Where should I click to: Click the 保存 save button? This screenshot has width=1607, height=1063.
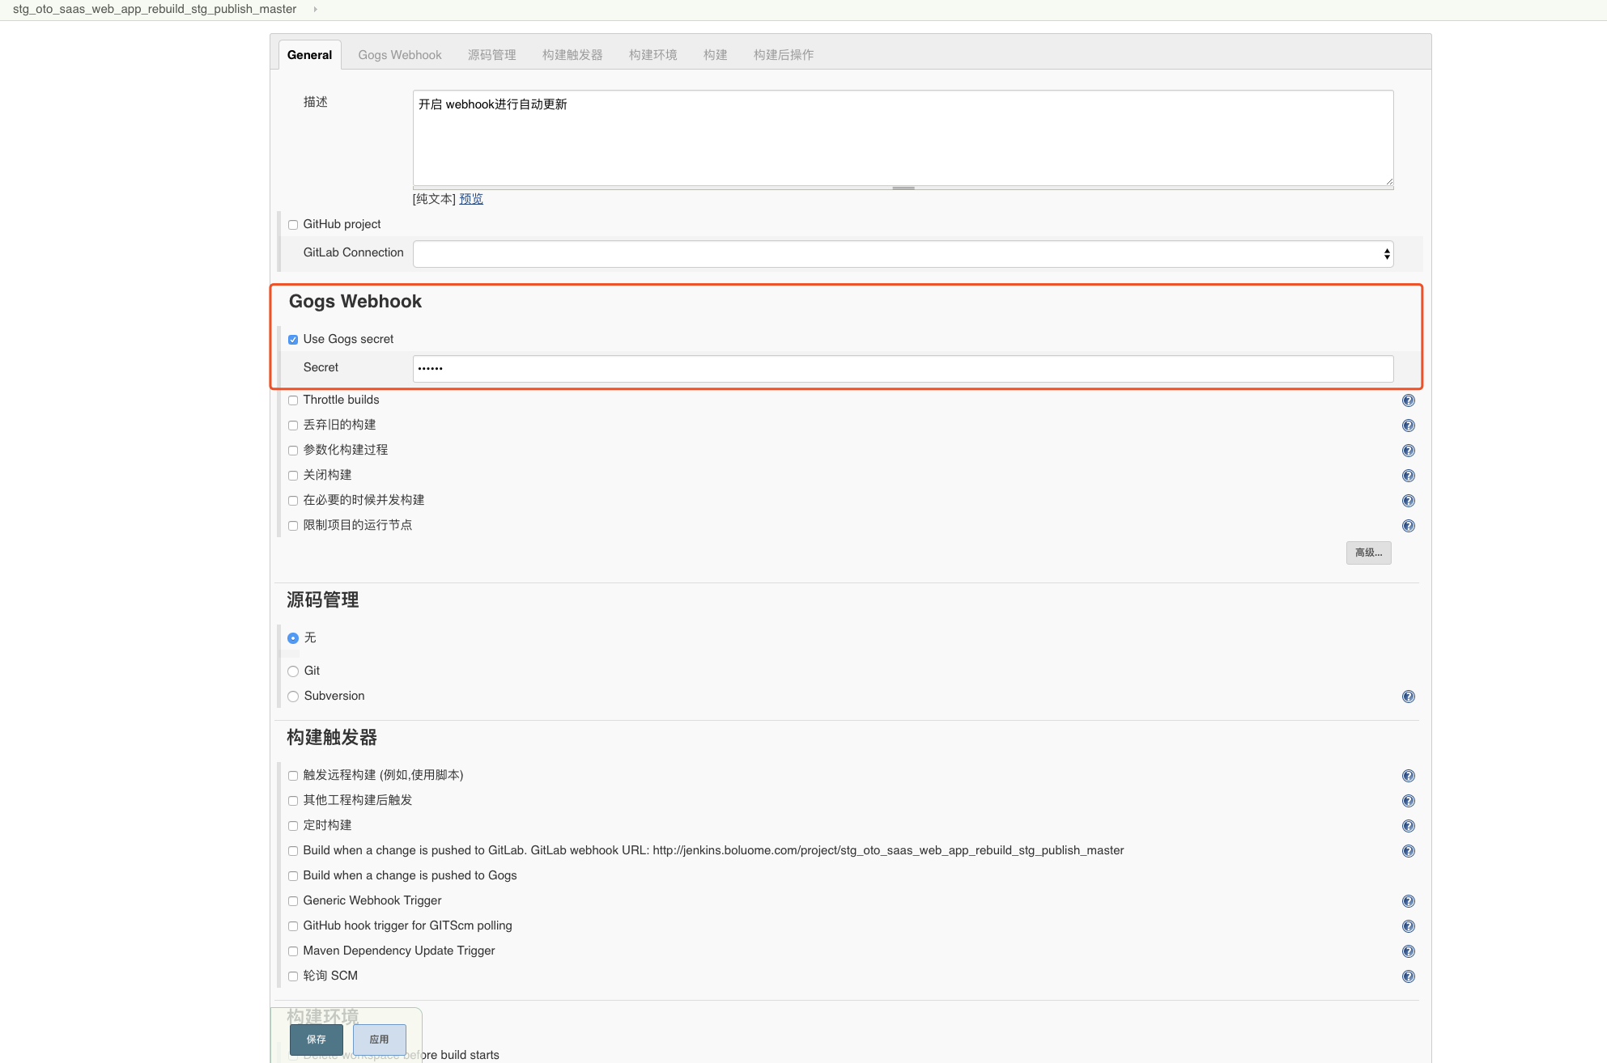coord(316,1040)
